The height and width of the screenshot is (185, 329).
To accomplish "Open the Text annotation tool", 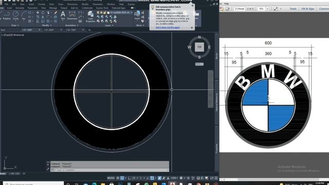I will [63, 15].
